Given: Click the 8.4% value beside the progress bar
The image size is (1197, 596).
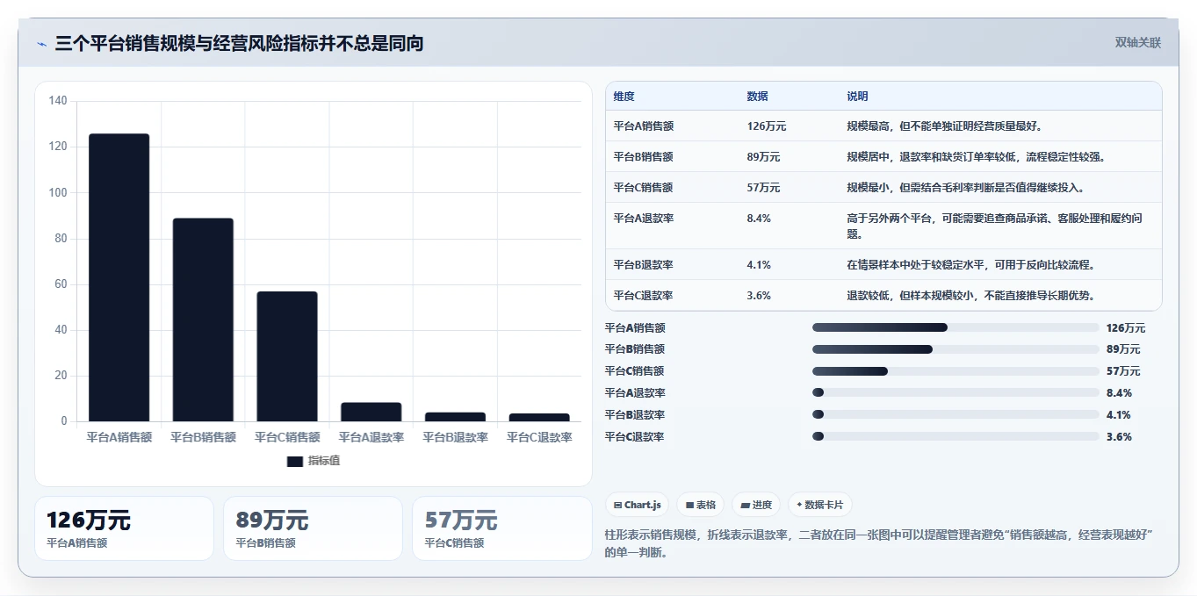Looking at the screenshot, I should tap(1119, 392).
